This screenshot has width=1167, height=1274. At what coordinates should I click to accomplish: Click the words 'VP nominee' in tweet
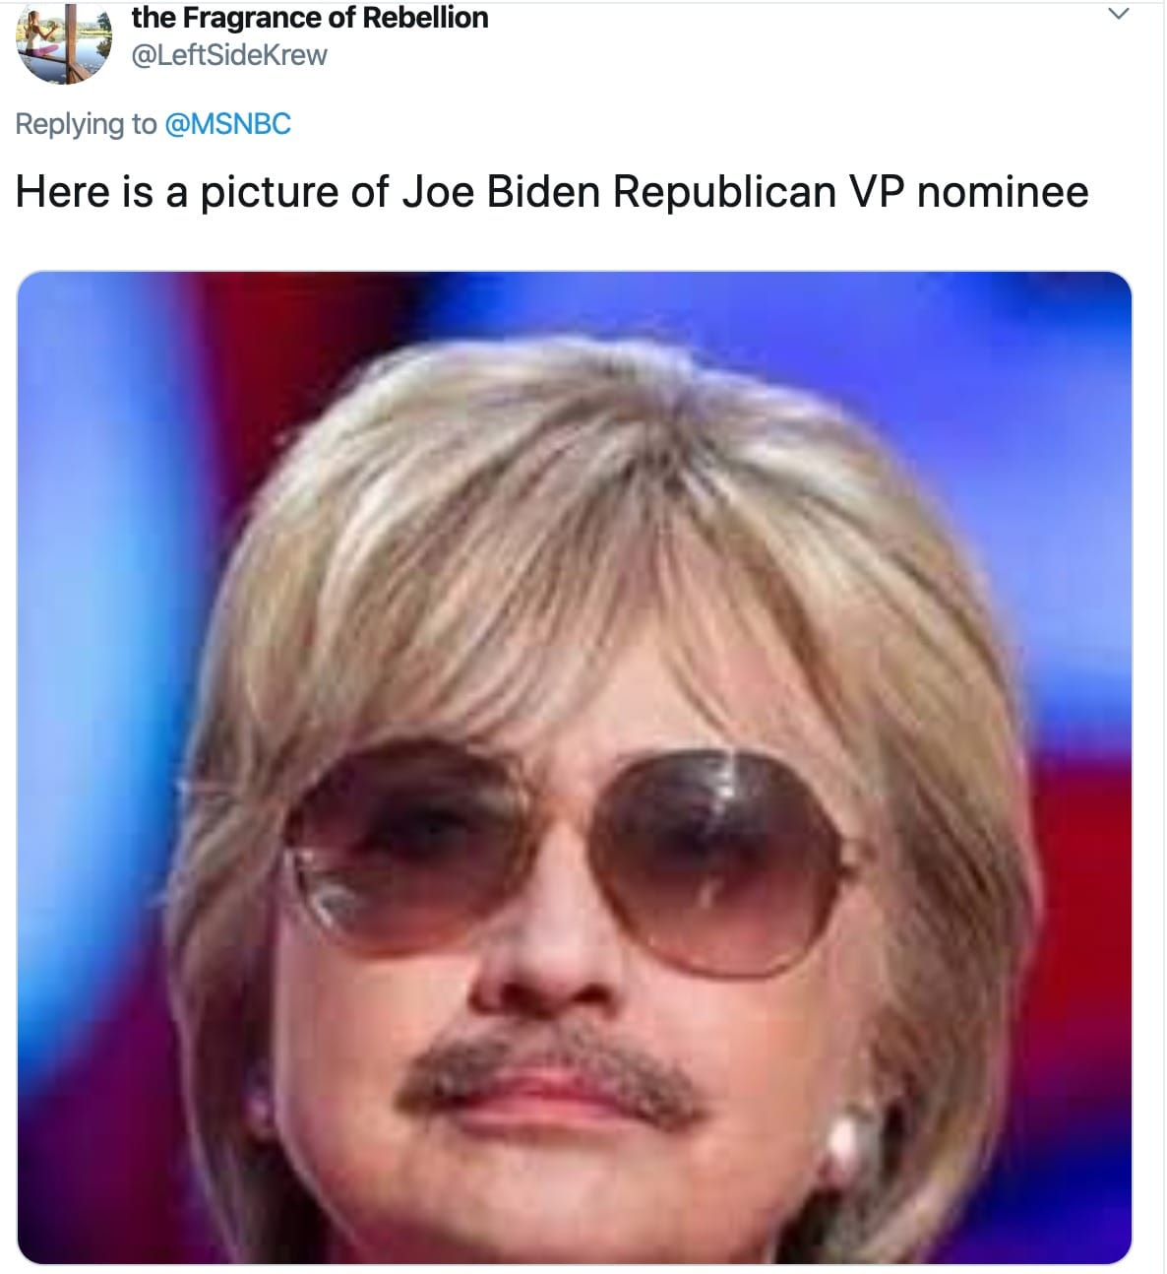968,192
